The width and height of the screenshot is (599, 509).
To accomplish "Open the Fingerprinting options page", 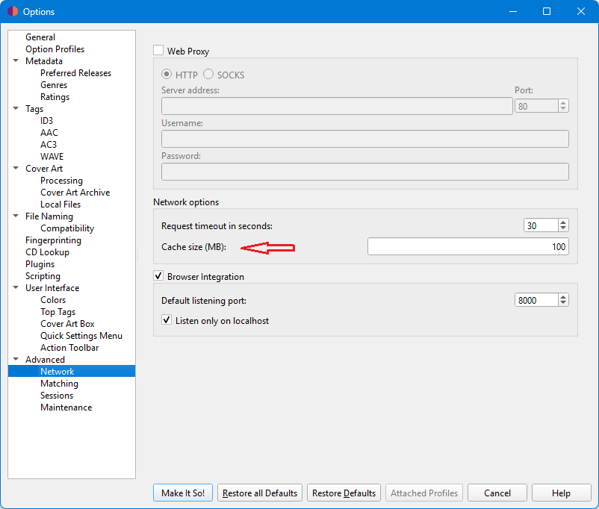I will [53, 240].
